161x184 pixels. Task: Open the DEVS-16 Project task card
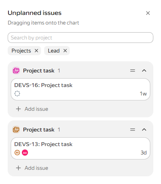pyautogui.click(x=80, y=89)
